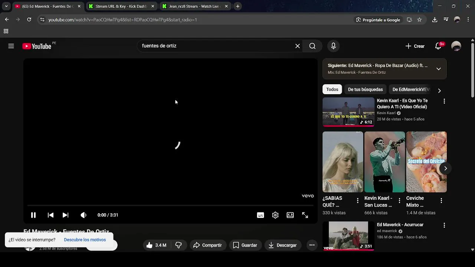This screenshot has width=475, height=267.
Task: Like the video with 3.4 M
Action: click(156, 245)
